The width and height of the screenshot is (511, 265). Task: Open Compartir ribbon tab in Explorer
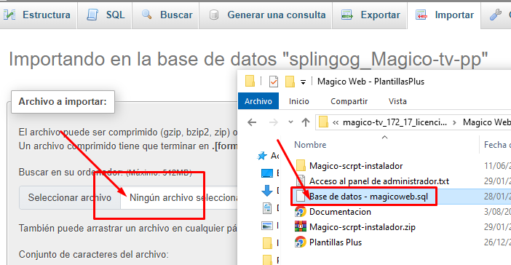(x=349, y=101)
